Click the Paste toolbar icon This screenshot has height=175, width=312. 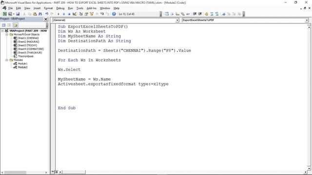coord(35,14)
